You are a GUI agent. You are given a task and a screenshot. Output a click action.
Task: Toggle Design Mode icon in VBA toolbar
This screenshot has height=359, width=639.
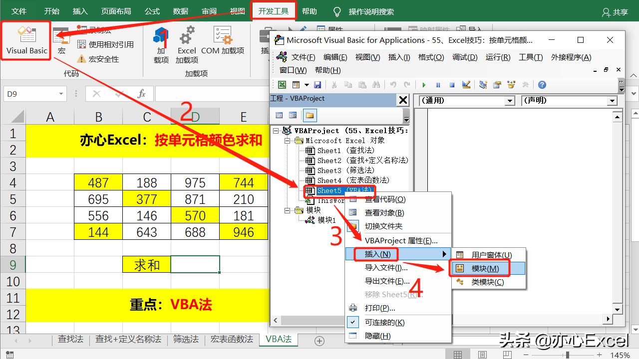[x=466, y=85]
